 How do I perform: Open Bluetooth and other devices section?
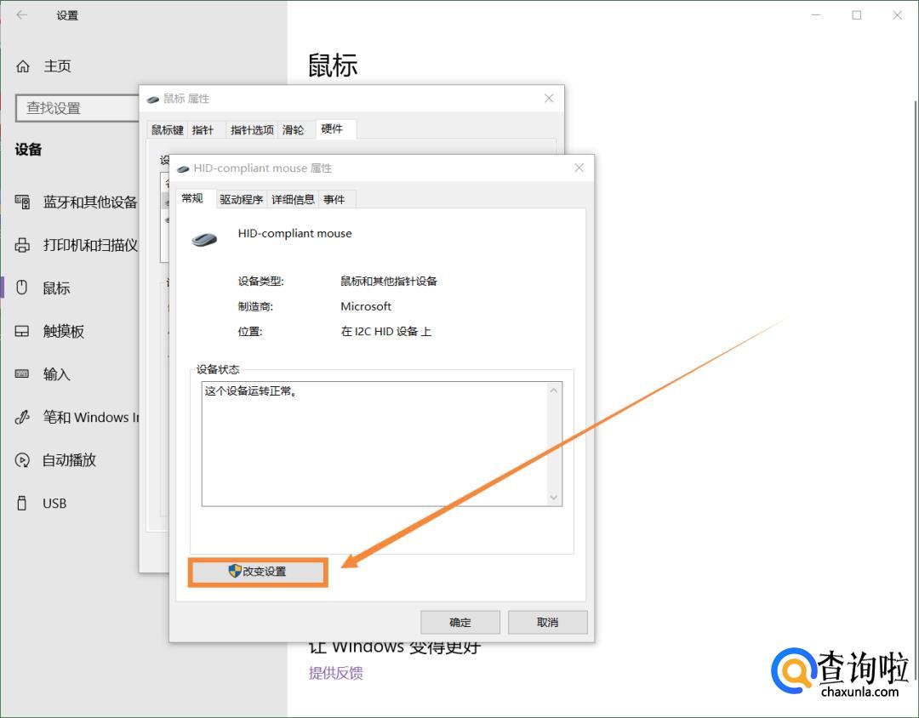click(89, 202)
